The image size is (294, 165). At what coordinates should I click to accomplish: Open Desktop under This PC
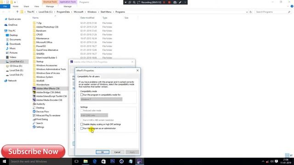click(13, 35)
